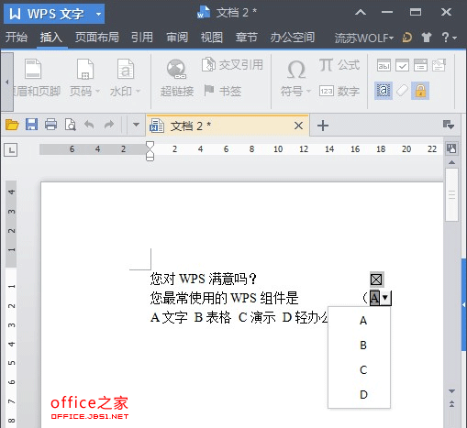This screenshot has height=428, width=467.
Task: Toggle ruler display icon above scrollbar
Action: pos(451,148)
